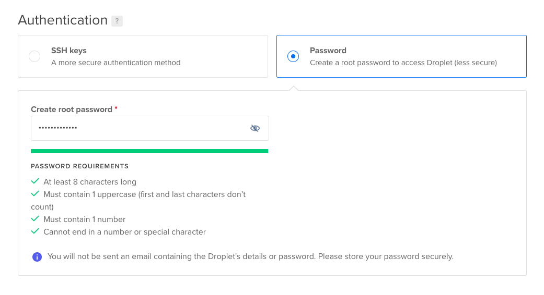Click 'A more secure authentication method' text
The width and height of the screenshot is (544, 295).
click(x=116, y=63)
